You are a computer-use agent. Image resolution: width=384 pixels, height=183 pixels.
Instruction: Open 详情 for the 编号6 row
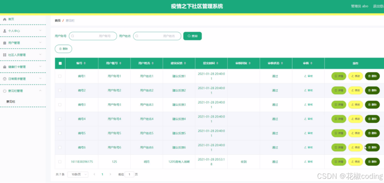(x=339, y=147)
